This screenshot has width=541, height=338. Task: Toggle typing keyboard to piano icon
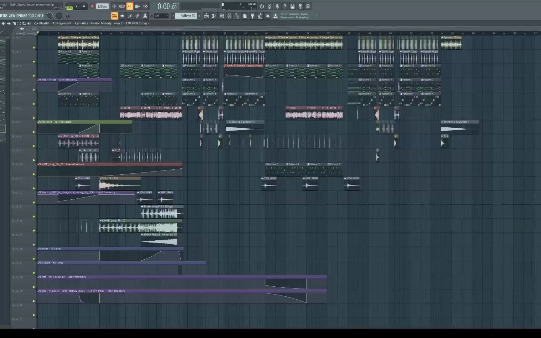coord(115,16)
